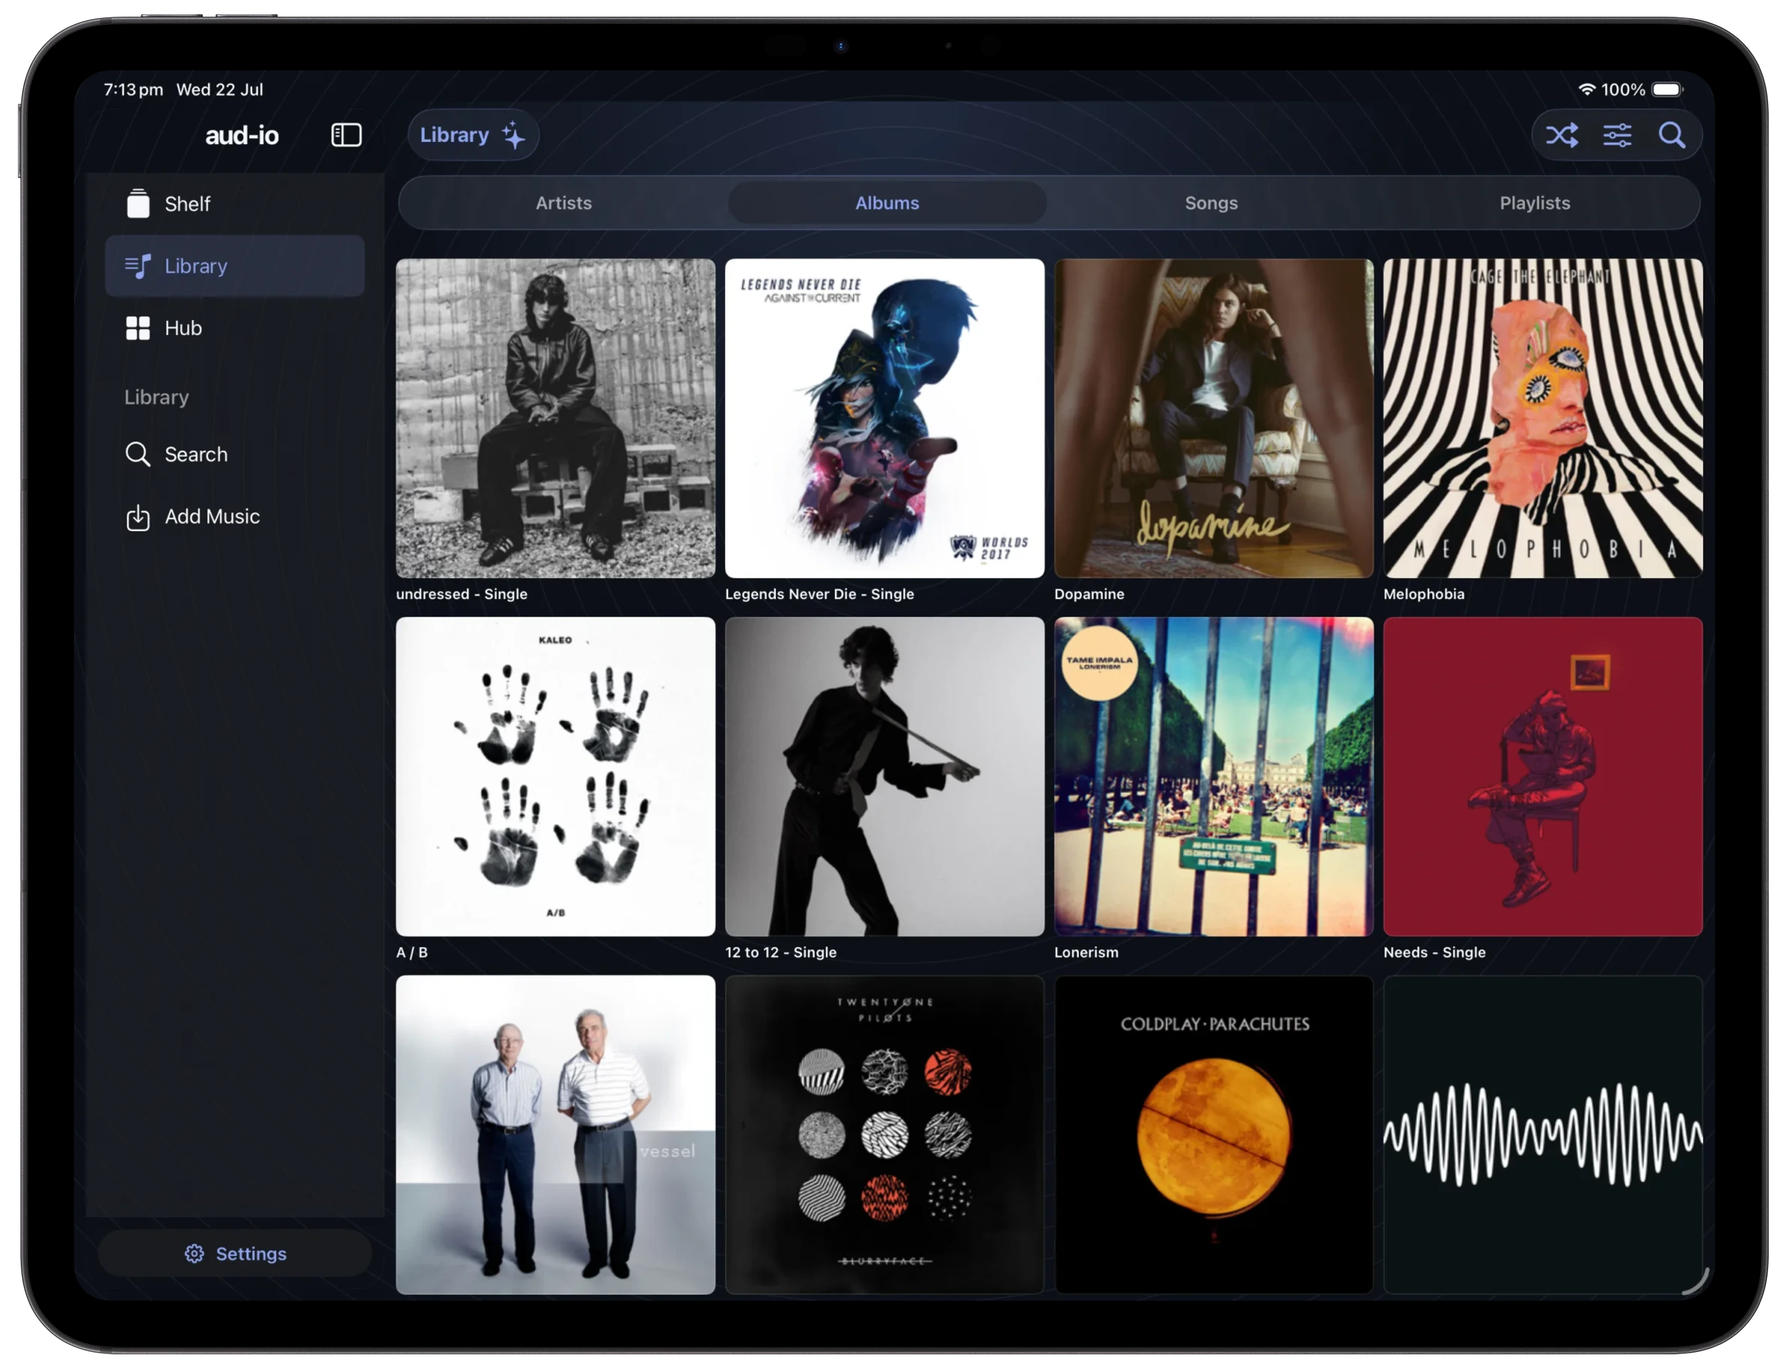Switch to the Artists tab
Viewport: 1789px width, 1371px height.
pos(564,203)
